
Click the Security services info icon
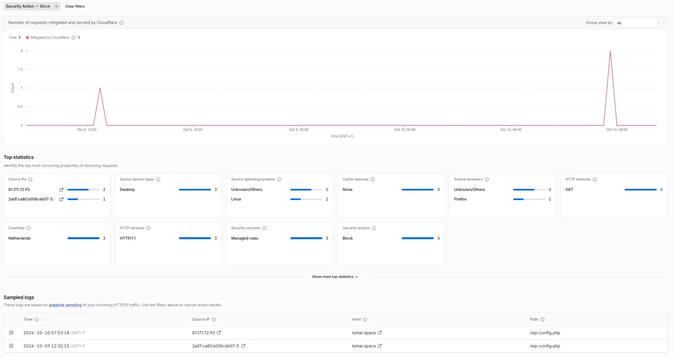click(264, 228)
